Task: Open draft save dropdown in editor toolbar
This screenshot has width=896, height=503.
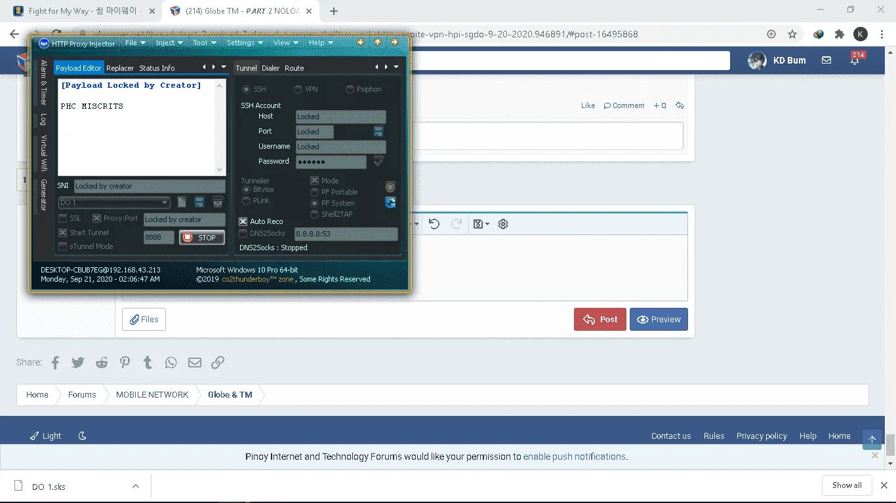Action: (481, 224)
